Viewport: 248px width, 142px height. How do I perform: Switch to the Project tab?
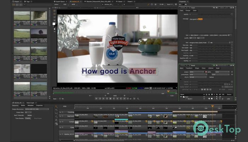17,1
